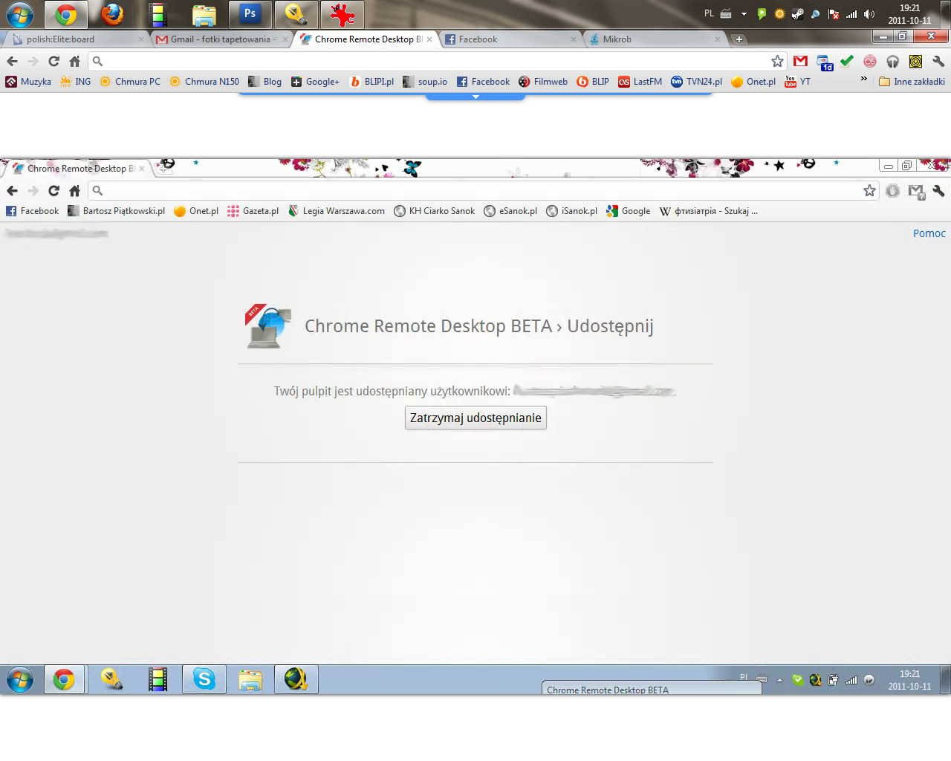Open Firefox from the top taskbar

[x=112, y=14]
